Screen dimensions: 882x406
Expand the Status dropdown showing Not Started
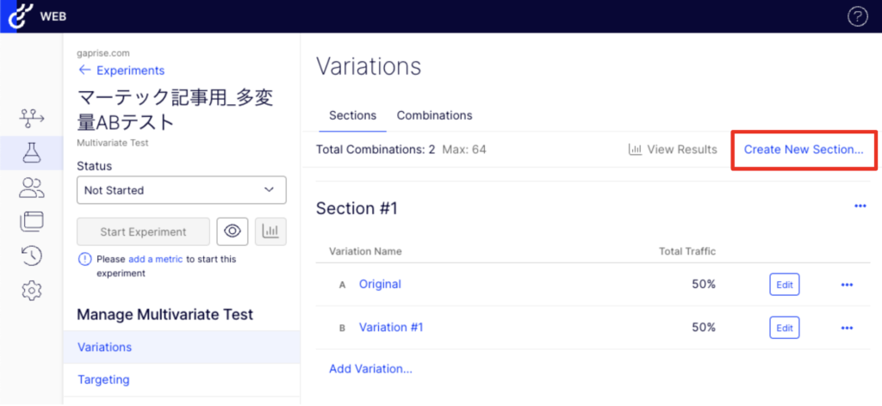181,190
